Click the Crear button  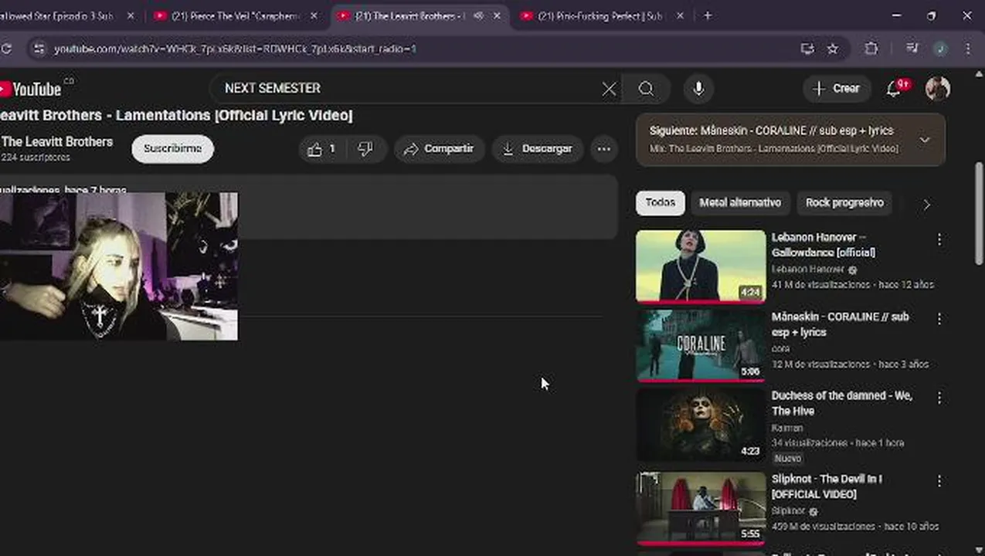pos(837,89)
